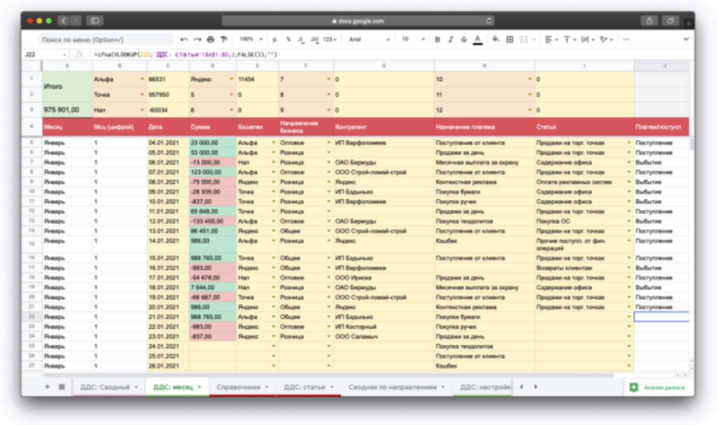
Task: Click the print icon
Action: (210, 39)
